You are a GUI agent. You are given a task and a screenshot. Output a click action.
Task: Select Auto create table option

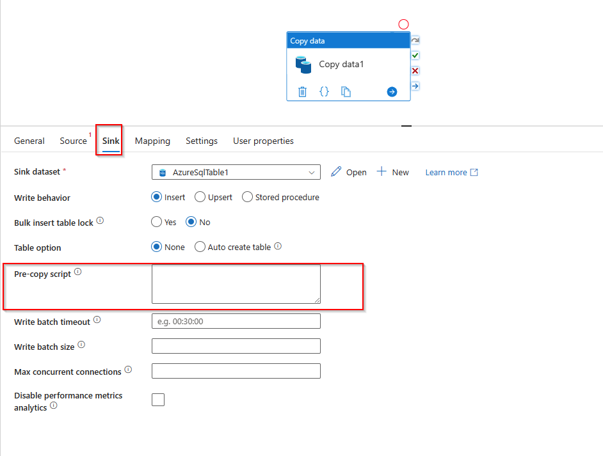coord(199,246)
